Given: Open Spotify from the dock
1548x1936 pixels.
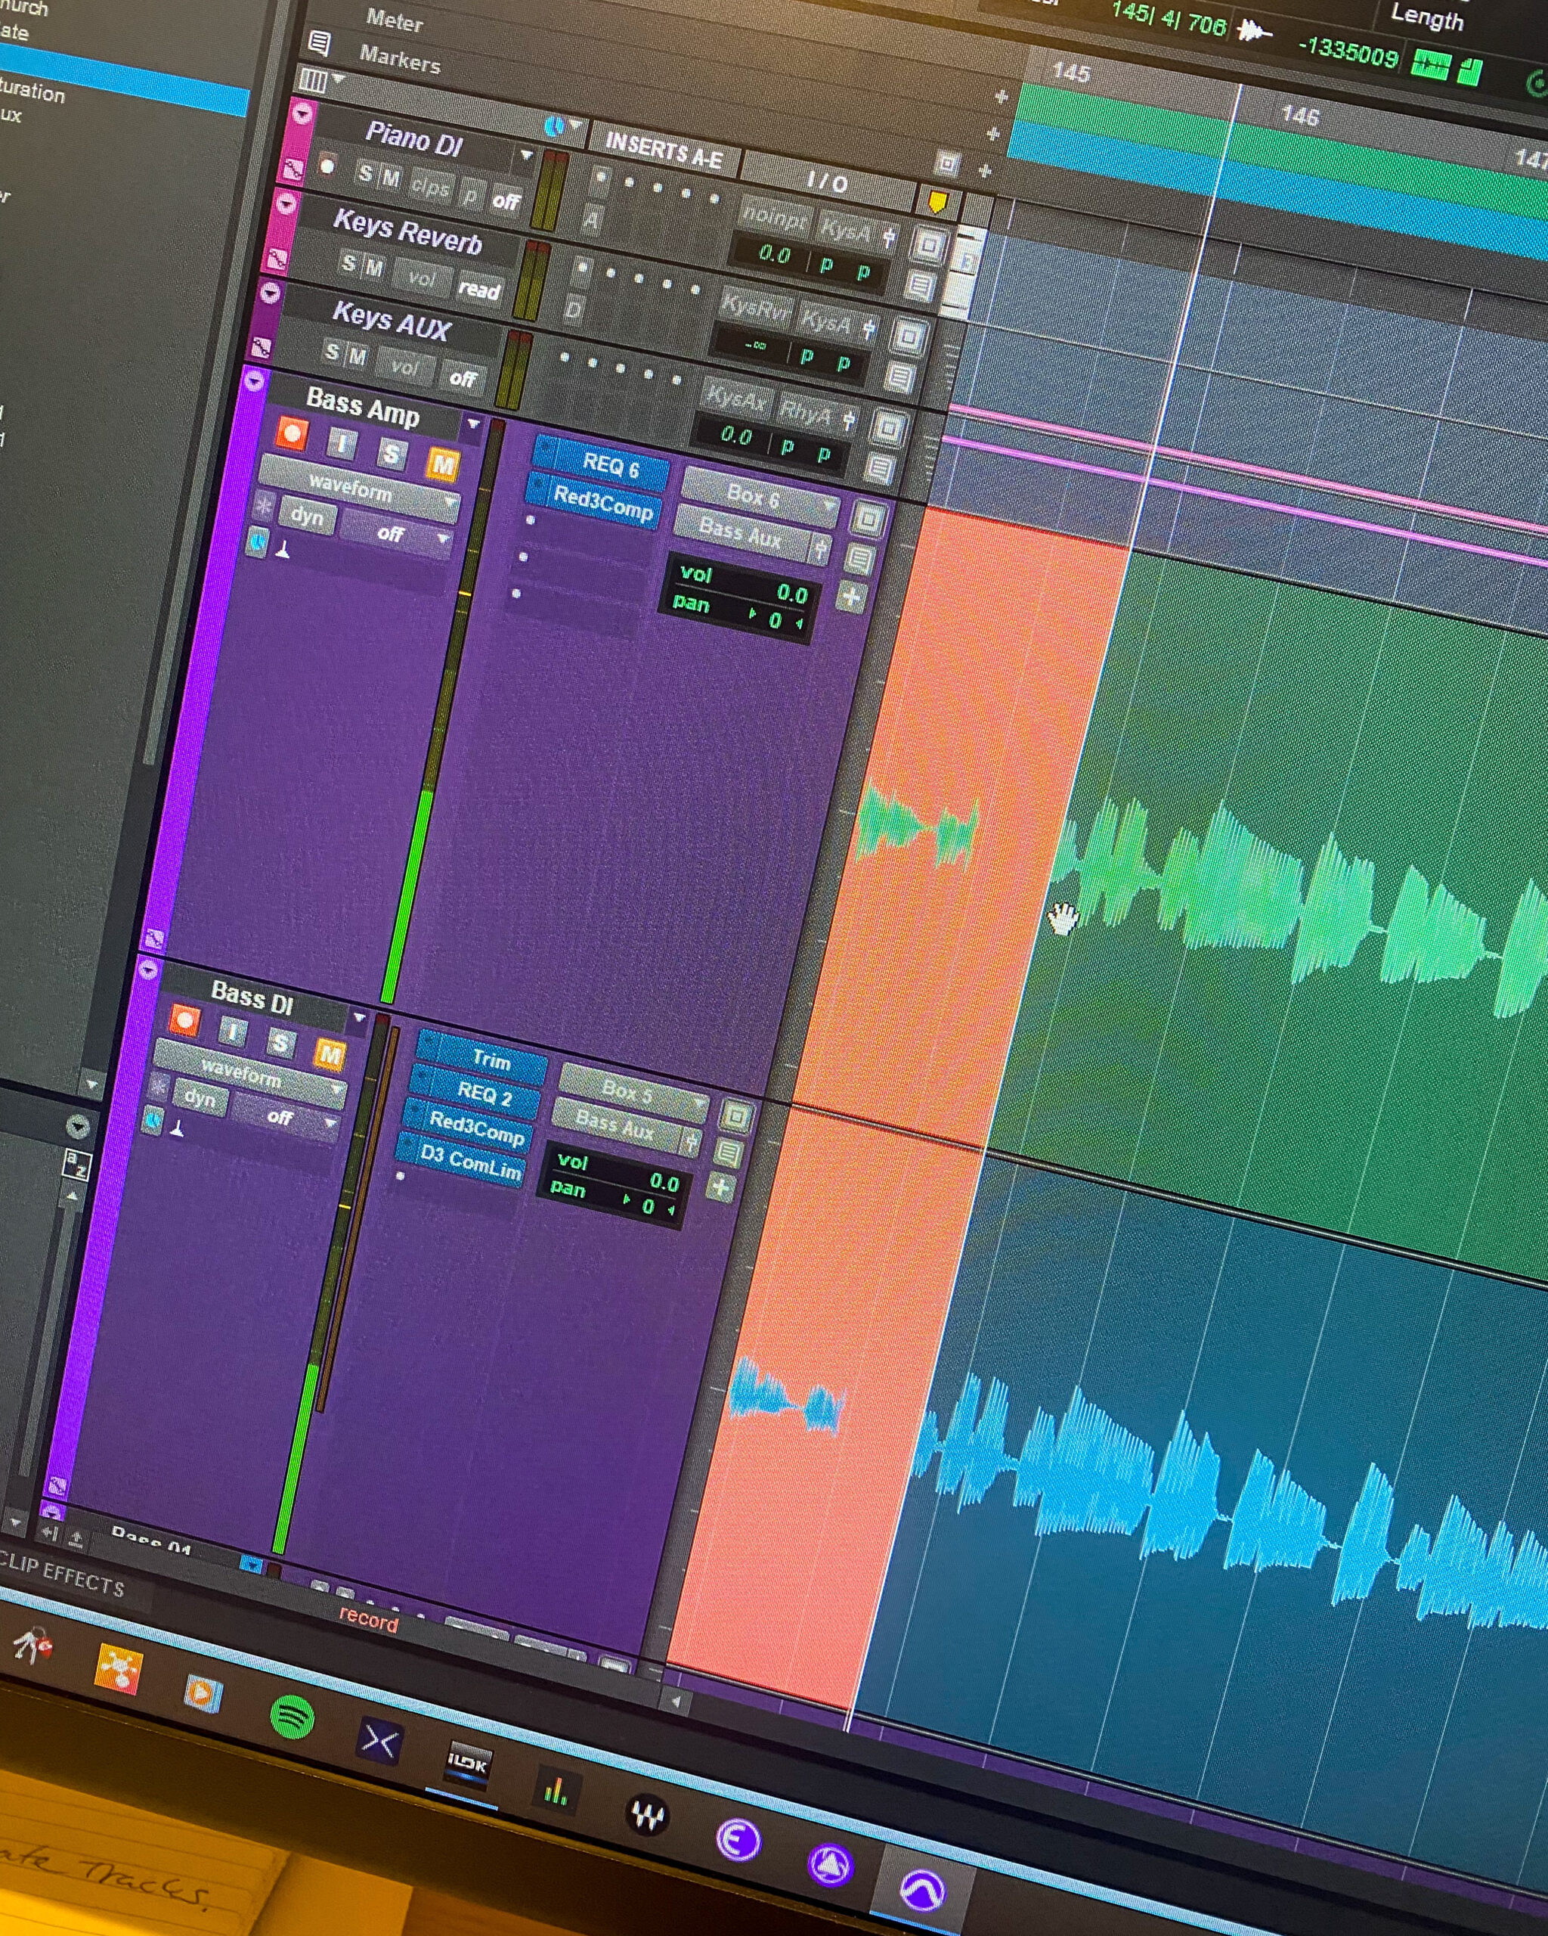Looking at the screenshot, I should pyautogui.click(x=292, y=1717).
